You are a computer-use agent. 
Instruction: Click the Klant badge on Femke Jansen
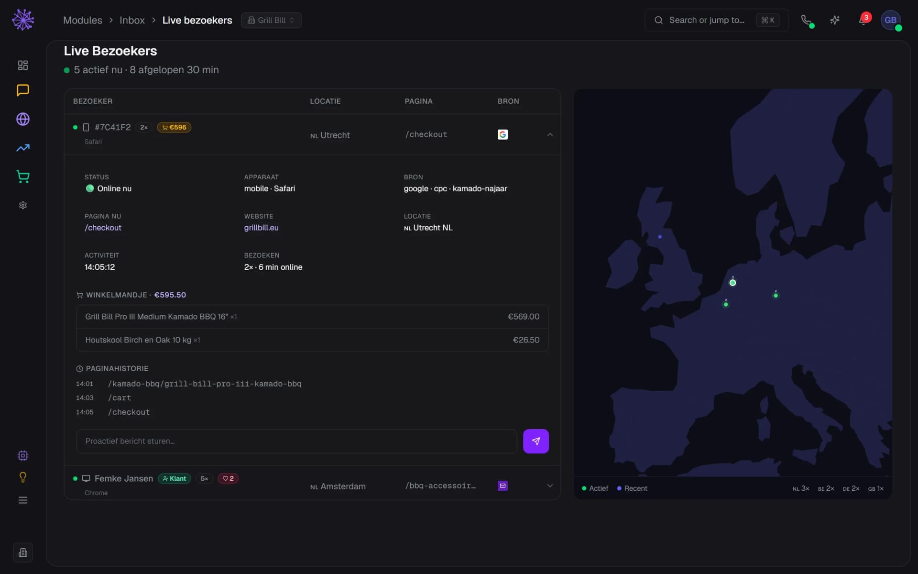coord(175,478)
